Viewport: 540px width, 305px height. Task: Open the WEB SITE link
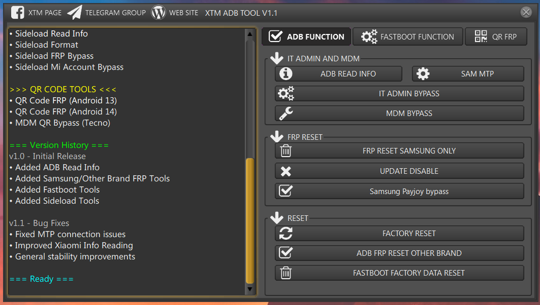(x=183, y=13)
